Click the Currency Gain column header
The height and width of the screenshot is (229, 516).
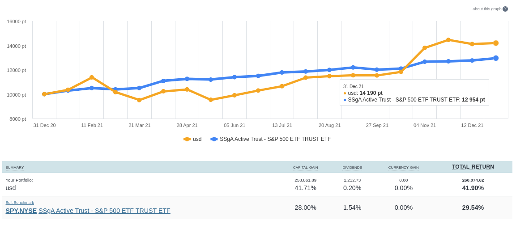403,168
